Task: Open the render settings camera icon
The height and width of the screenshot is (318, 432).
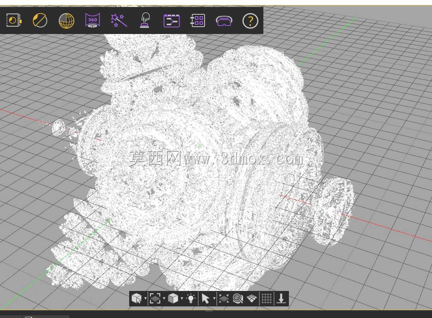Action: click(14, 20)
